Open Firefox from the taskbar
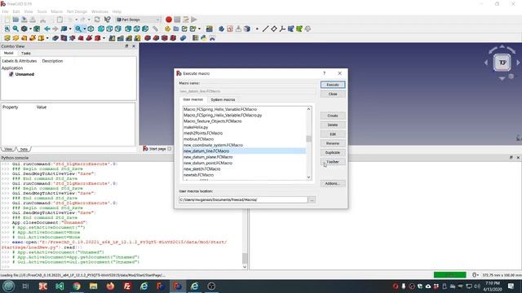 [110, 286]
